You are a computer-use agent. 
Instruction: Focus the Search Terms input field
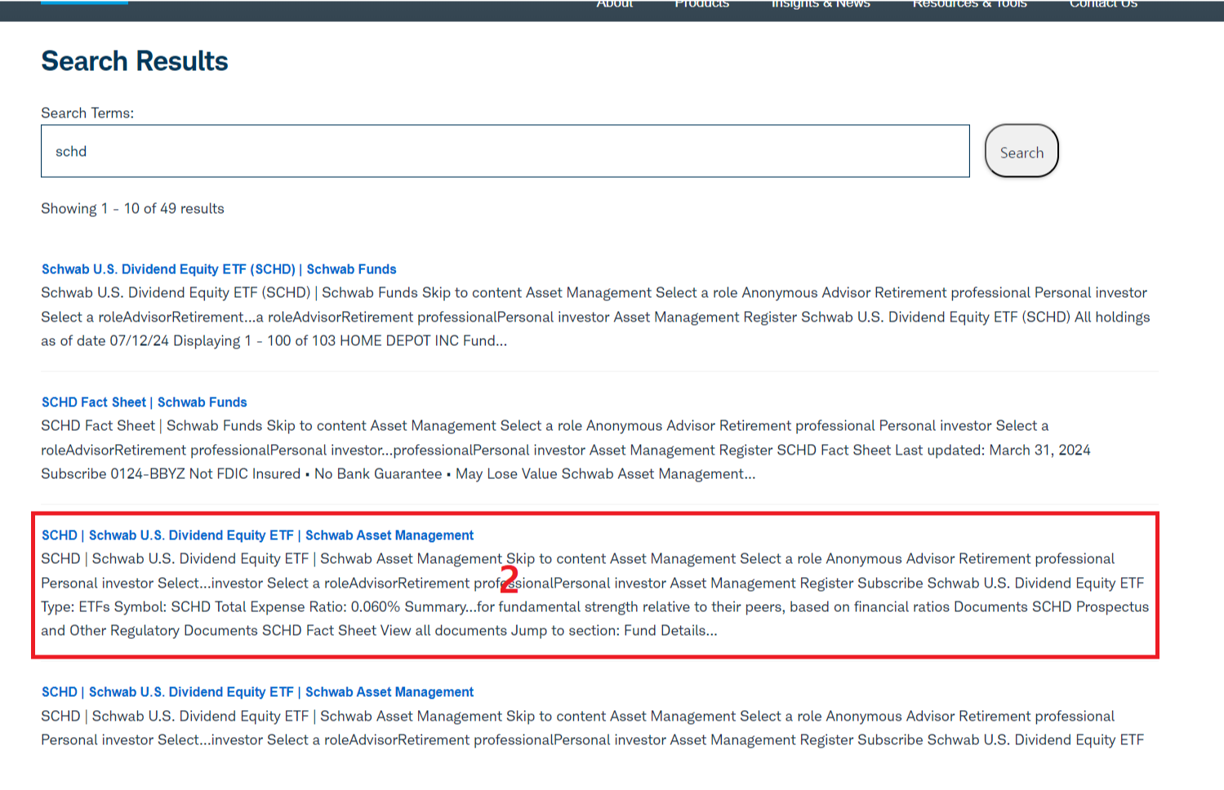pyautogui.click(x=505, y=151)
